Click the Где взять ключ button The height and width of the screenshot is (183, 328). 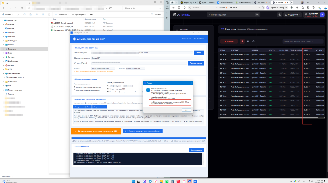[x=196, y=63]
